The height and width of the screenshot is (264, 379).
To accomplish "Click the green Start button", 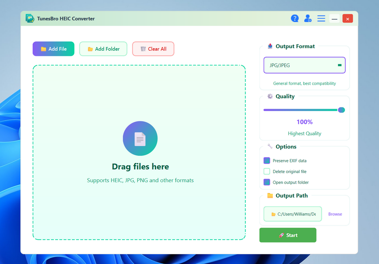I will [288, 235].
